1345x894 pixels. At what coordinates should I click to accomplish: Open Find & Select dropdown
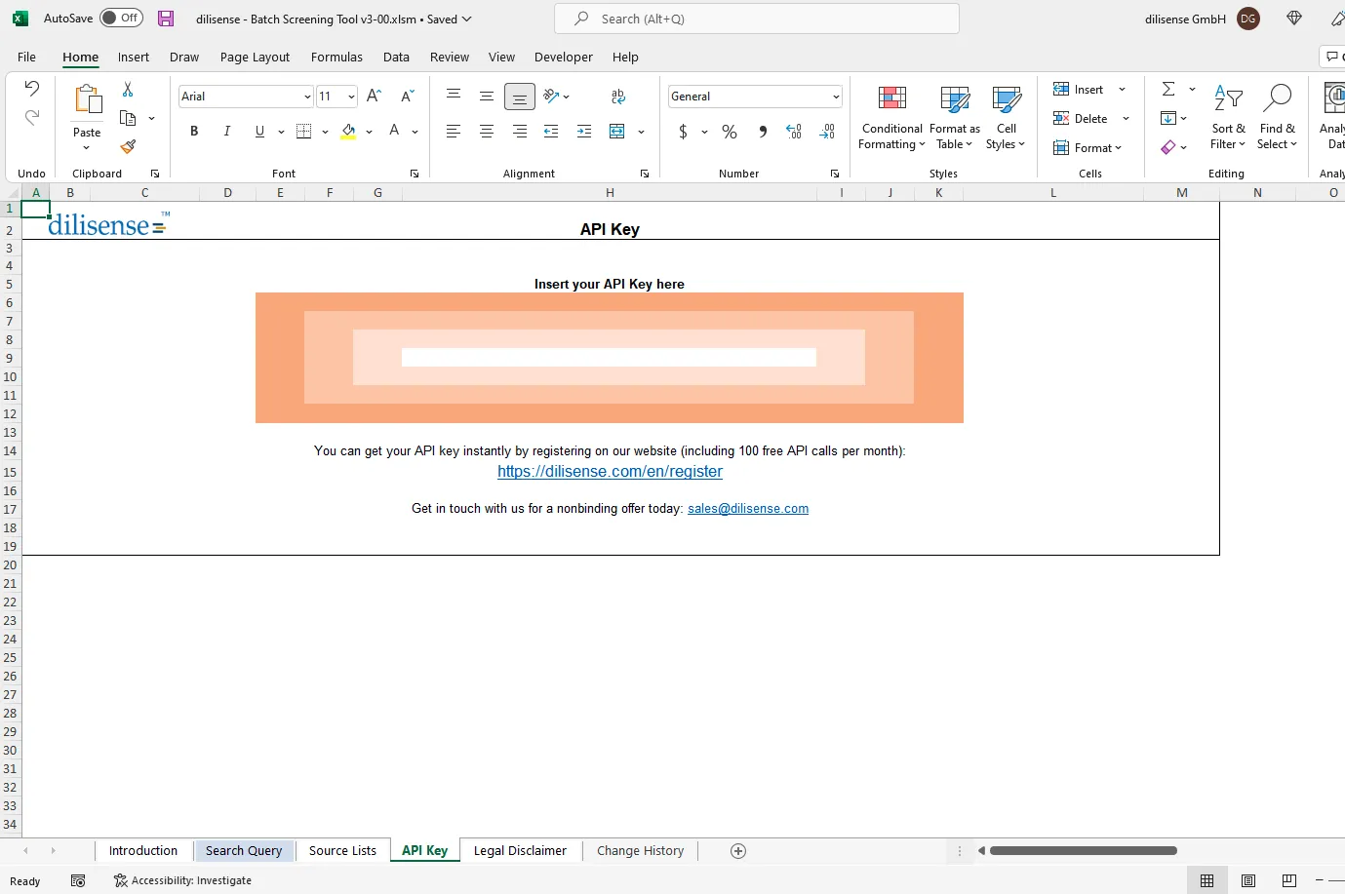pyautogui.click(x=1277, y=117)
